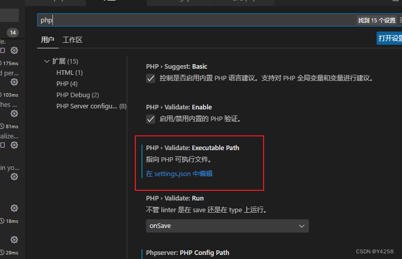Open the onSave dropdown for Validate Run
The image size is (402, 259).
pyautogui.click(x=227, y=226)
